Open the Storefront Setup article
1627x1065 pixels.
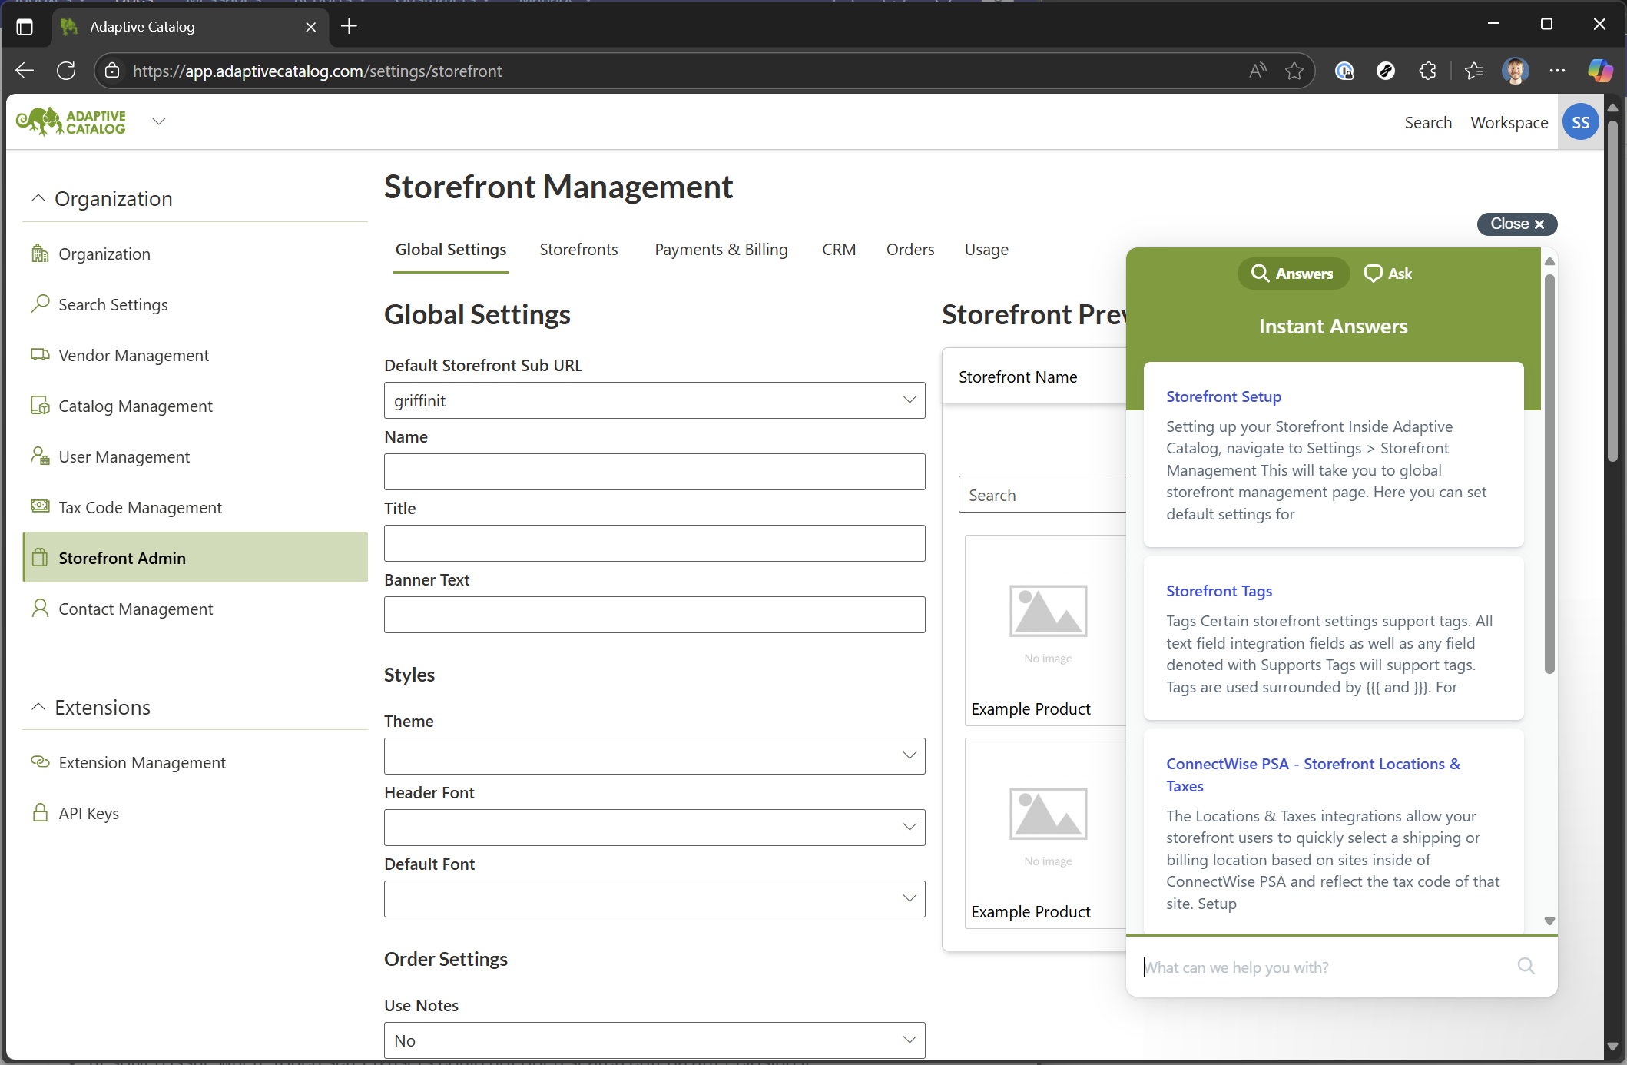click(1224, 396)
